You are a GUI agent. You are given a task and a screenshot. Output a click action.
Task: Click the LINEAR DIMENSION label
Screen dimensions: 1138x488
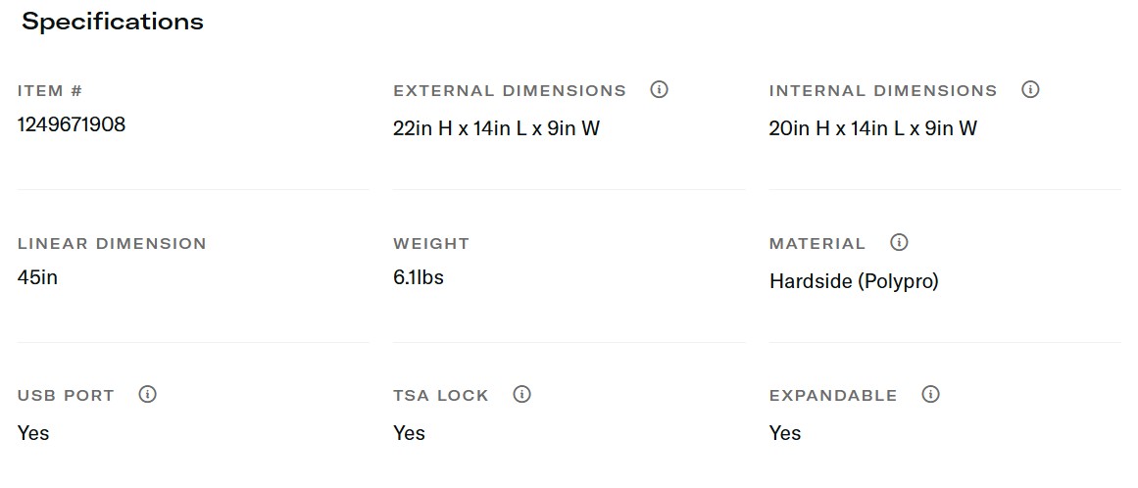(x=112, y=244)
